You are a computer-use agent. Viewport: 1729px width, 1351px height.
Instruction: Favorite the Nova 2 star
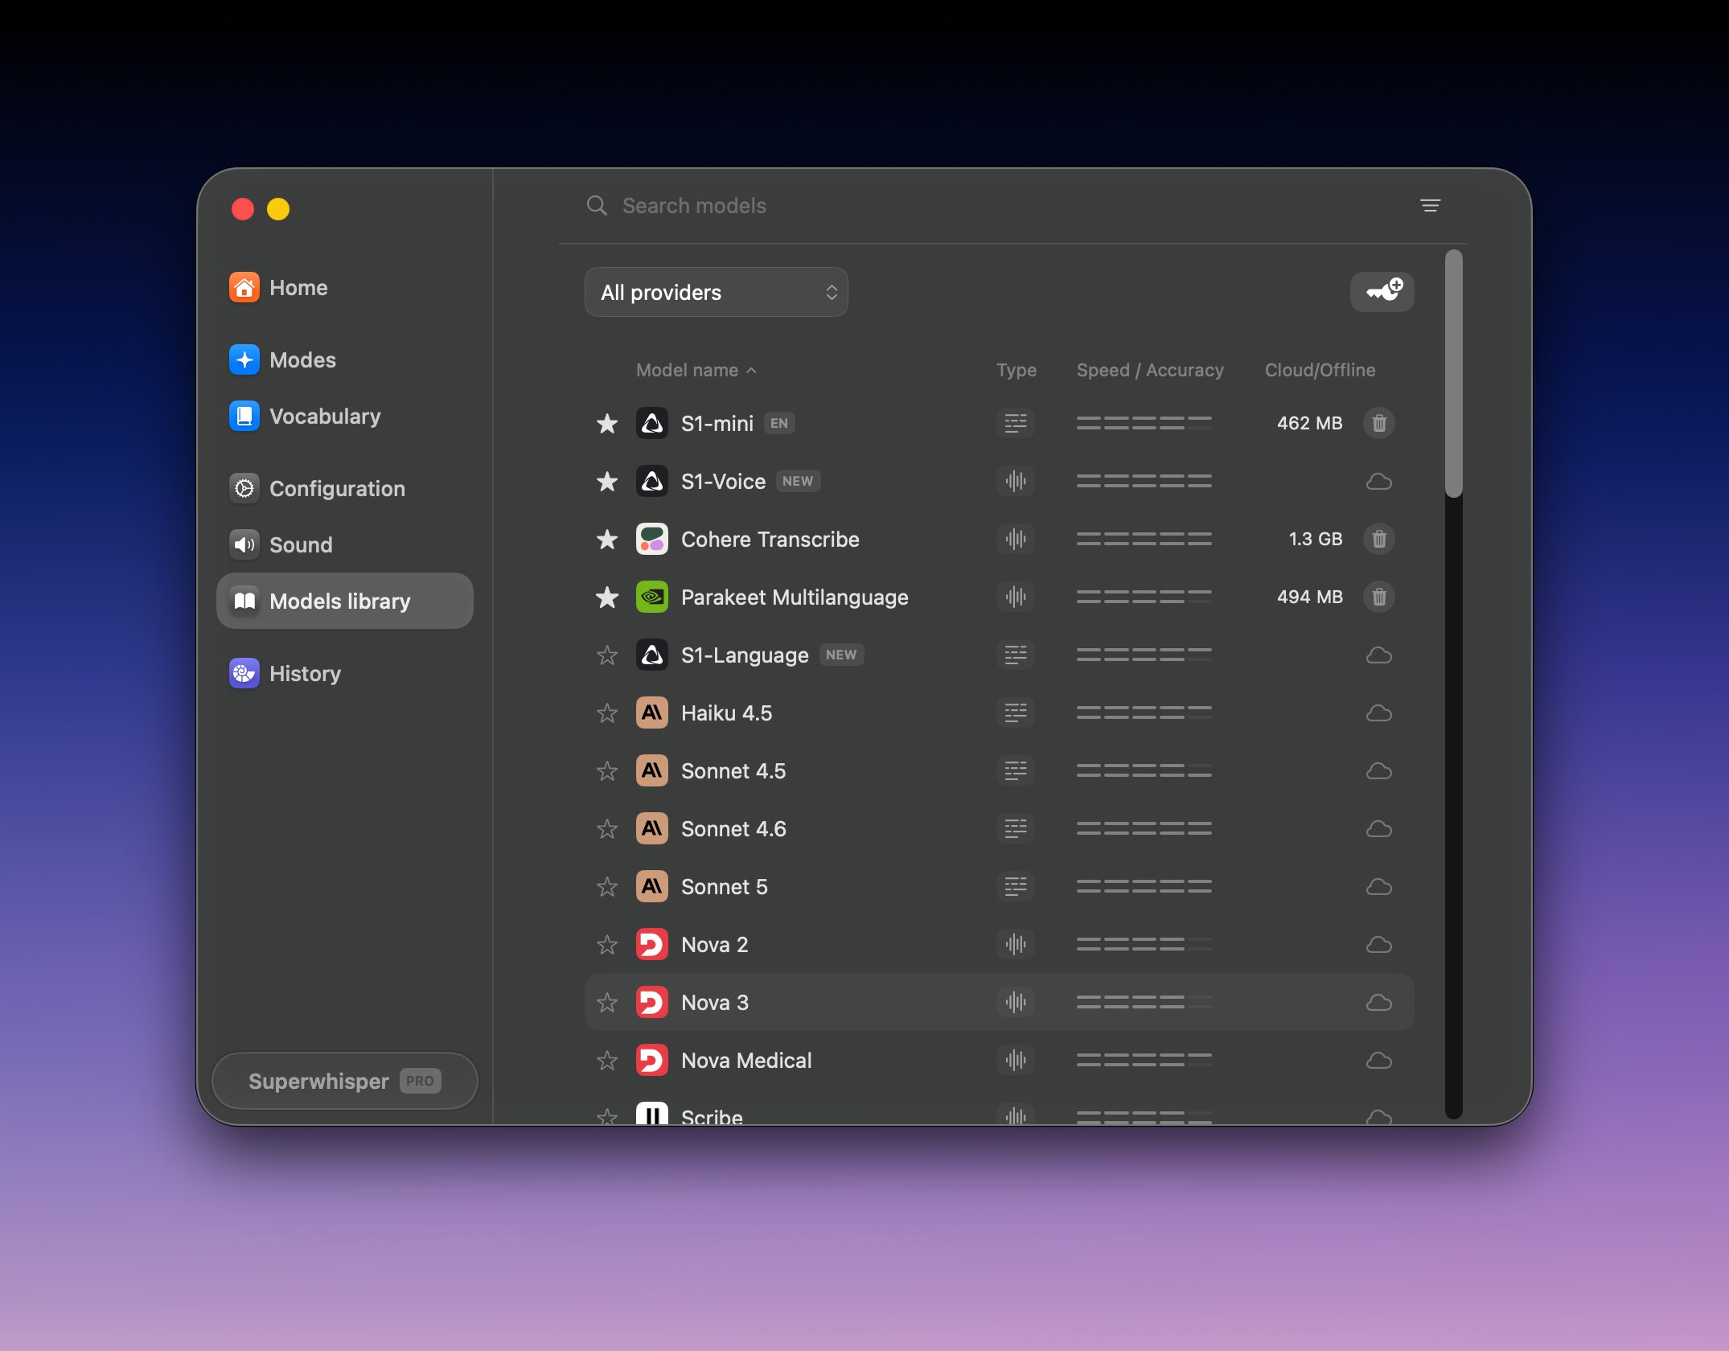pos(607,944)
